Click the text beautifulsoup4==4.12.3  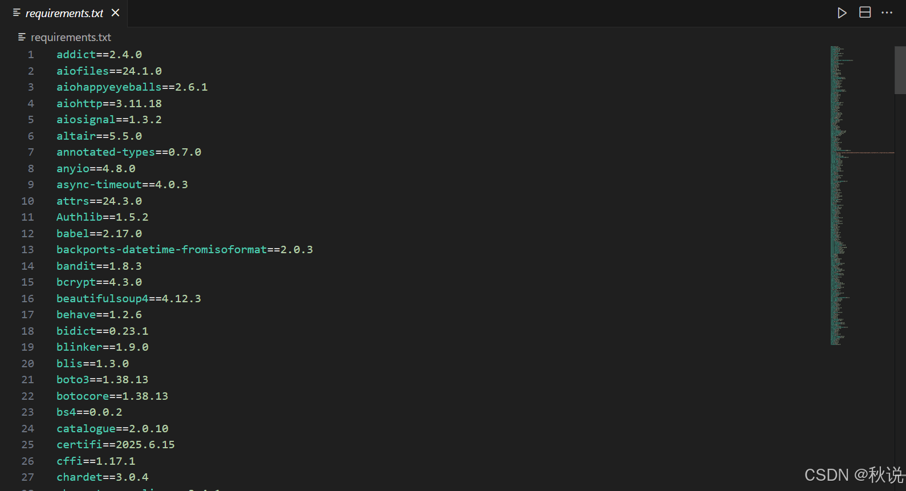pos(129,299)
